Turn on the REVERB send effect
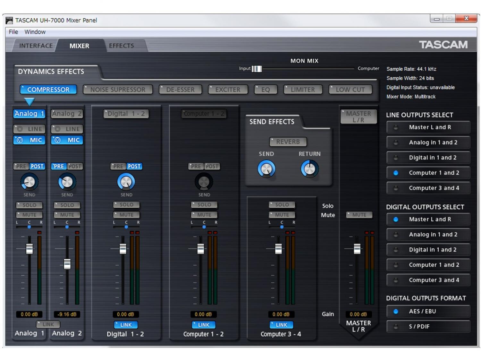Viewport: 481px width, 361px height. [x=288, y=142]
